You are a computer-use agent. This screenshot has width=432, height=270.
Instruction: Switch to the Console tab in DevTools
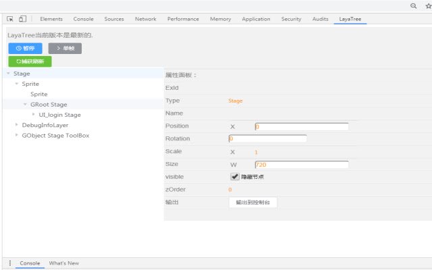tap(84, 19)
